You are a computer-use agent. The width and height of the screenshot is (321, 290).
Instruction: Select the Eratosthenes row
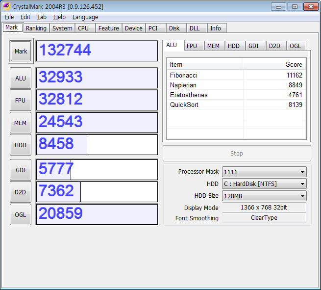point(236,95)
